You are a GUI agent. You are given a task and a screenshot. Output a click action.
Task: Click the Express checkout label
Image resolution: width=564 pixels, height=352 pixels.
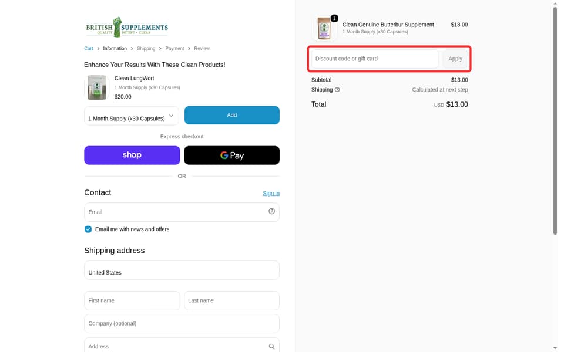pos(182,137)
